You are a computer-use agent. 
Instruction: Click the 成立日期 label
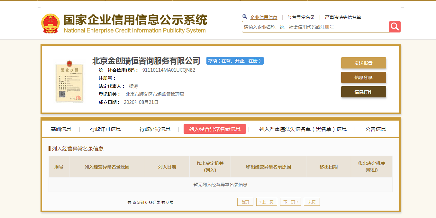coord(109,102)
